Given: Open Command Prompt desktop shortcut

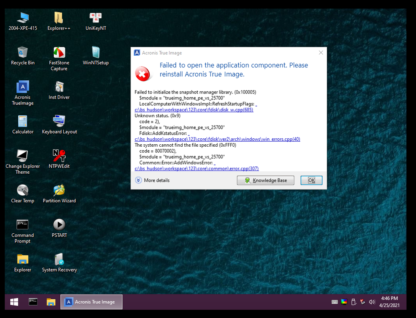Looking at the screenshot, I should coord(23,231).
